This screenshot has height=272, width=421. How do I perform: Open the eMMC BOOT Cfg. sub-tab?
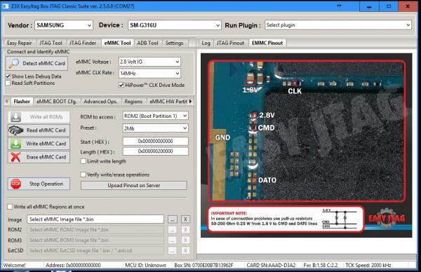tap(57, 102)
